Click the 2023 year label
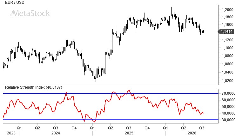The width and height of the screenshot is (236, 136). coord(11,133)
